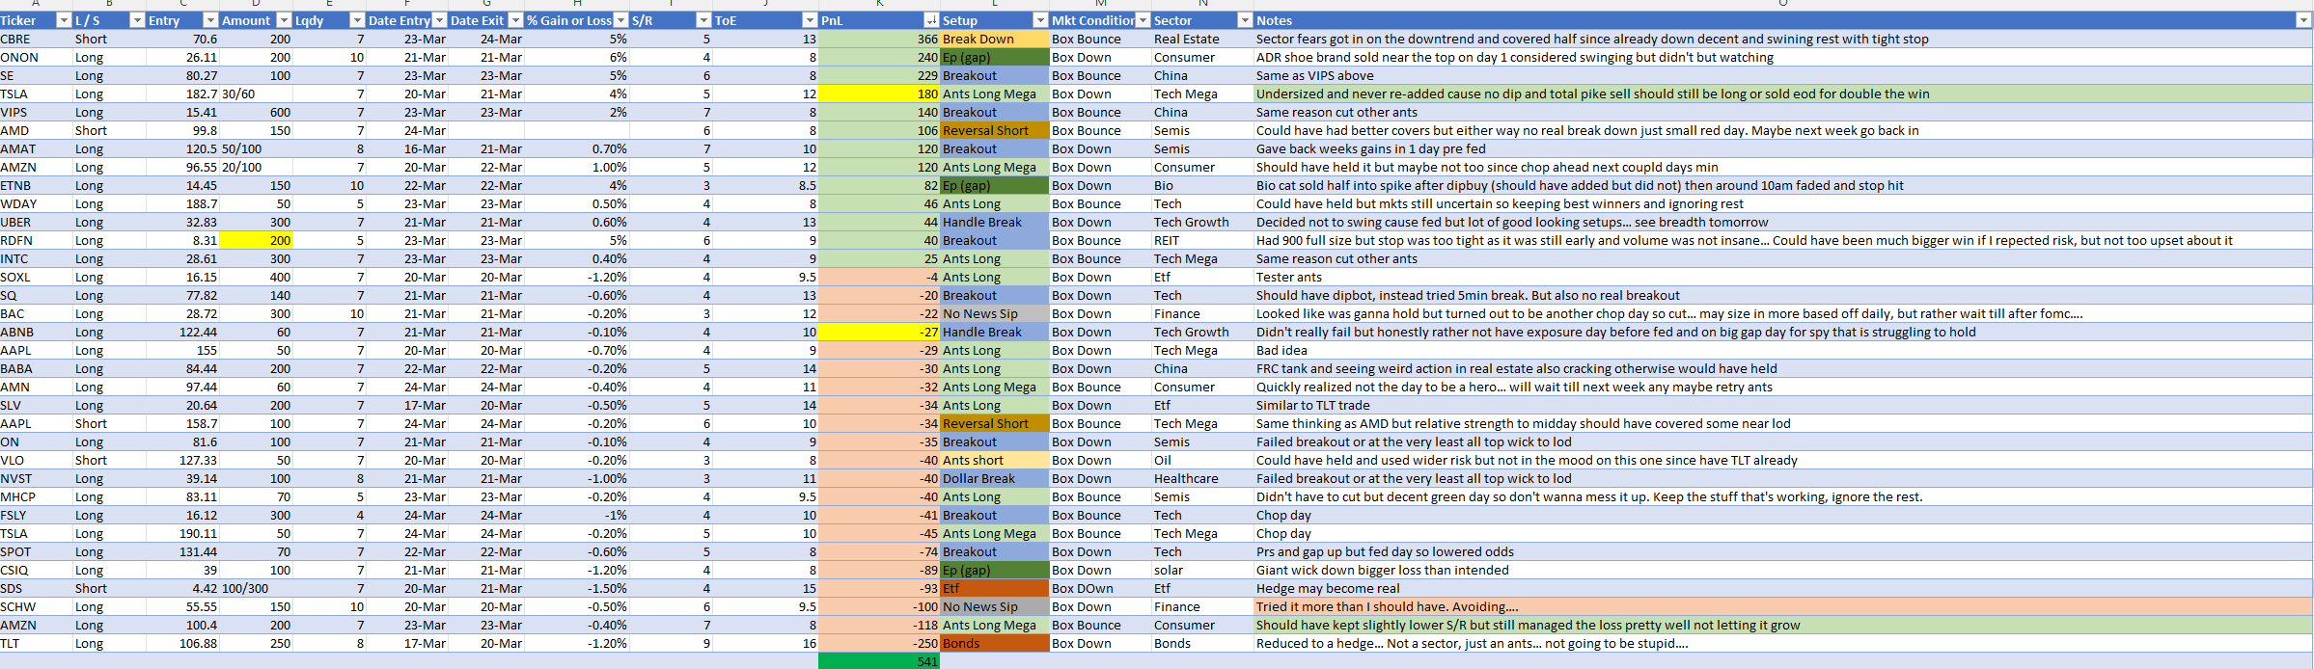Click the yellow 200 Amount cell in RDFN row
This screenshot has width=2314, height=669.
[x=256, y=240]
